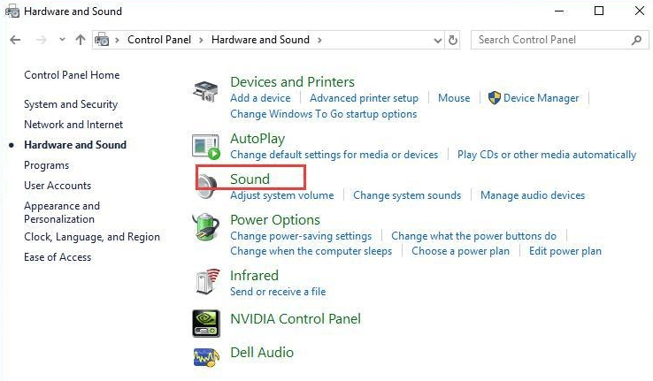Screen dimensions: 653x381
Task: Click Adjust system volume link
Action: pos(282,195)
